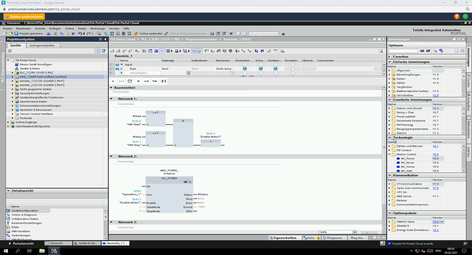The width and height of the screenshot is (472, 255).
Task: Click Online verbinden button
Action: [149, 33]
